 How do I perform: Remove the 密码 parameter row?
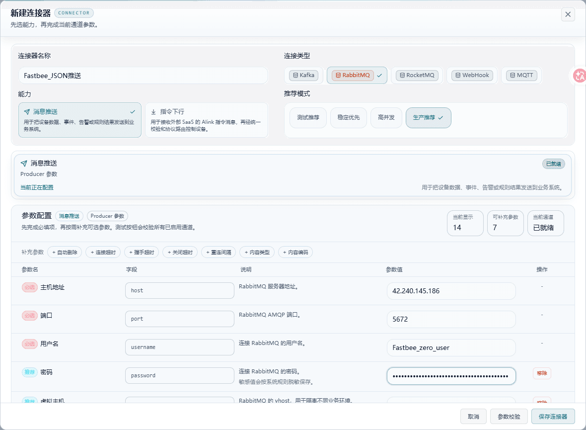(542, 373)
